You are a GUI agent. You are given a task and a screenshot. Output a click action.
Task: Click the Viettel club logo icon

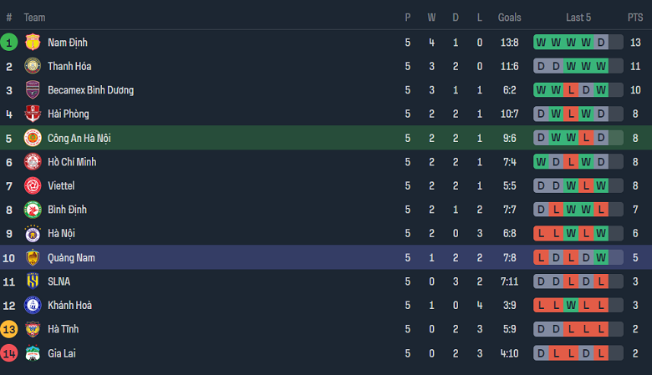point(33,185)
